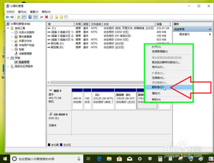The image size is (214, 163).
Task: Expand the 性能 node
Action: coord(12,49)
